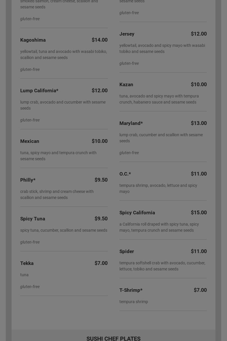This screenshot has width=227, height=341.
Task: Click the Spicy California roll heading
Action: click(x=137, y=213)
